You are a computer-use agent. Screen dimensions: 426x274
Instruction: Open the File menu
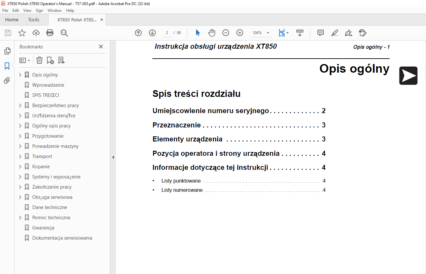click(x=5, y=11)
